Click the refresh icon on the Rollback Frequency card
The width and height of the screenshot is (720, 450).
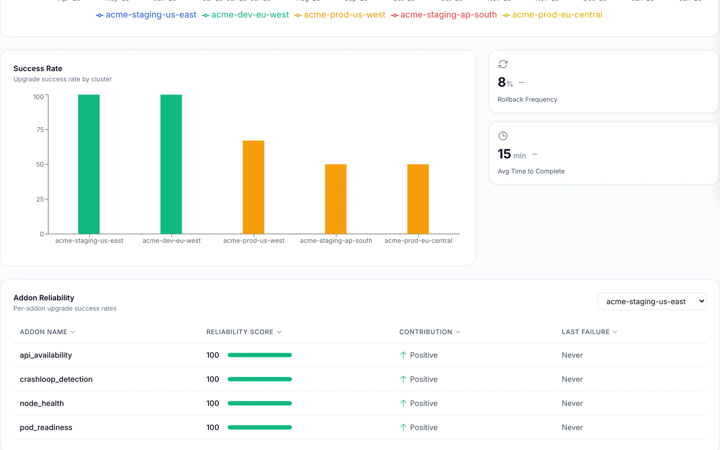503,64
